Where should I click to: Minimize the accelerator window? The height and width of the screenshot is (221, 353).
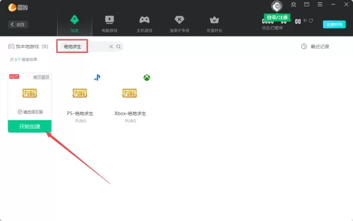[333, 5]
